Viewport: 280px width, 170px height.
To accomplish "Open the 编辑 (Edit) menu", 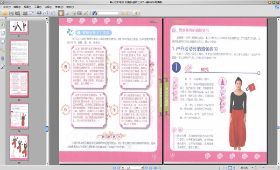I will pyautogui.click(x=17, y=7).
